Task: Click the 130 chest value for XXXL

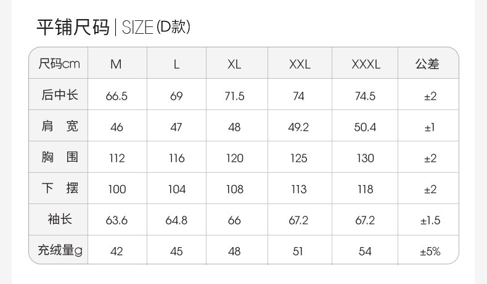Action: coord(366,158)
